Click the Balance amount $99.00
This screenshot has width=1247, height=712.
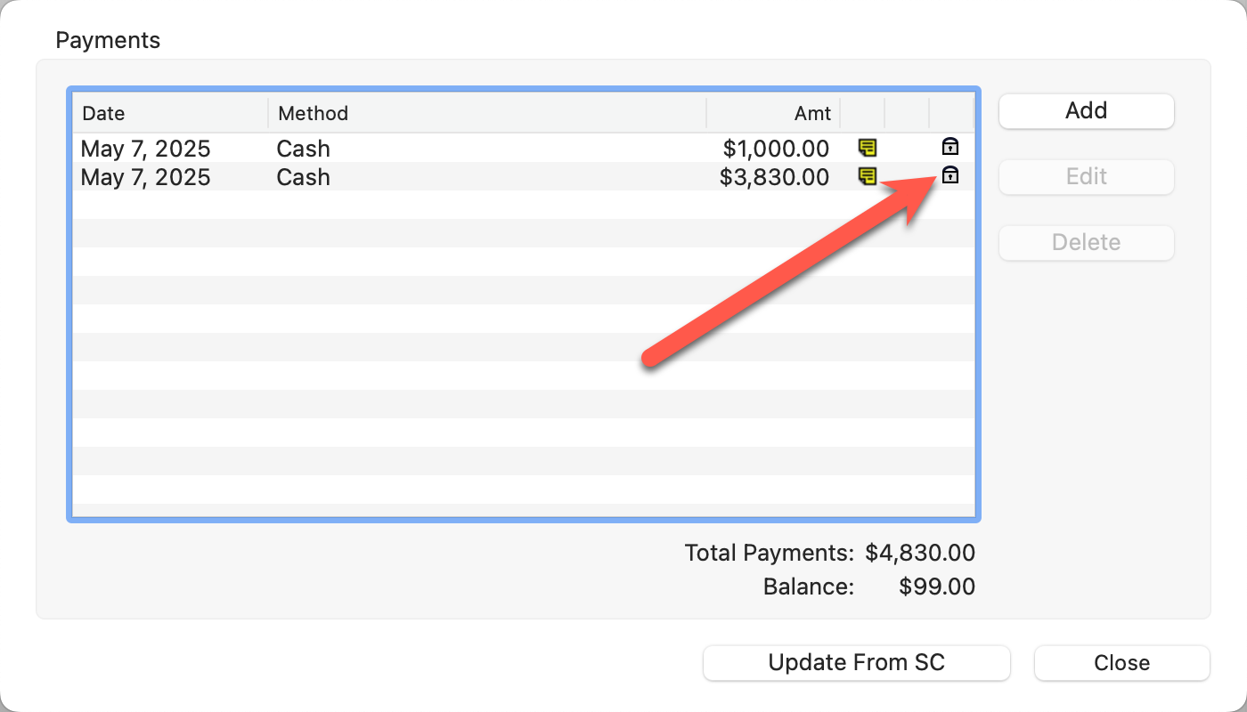point(936,587)
